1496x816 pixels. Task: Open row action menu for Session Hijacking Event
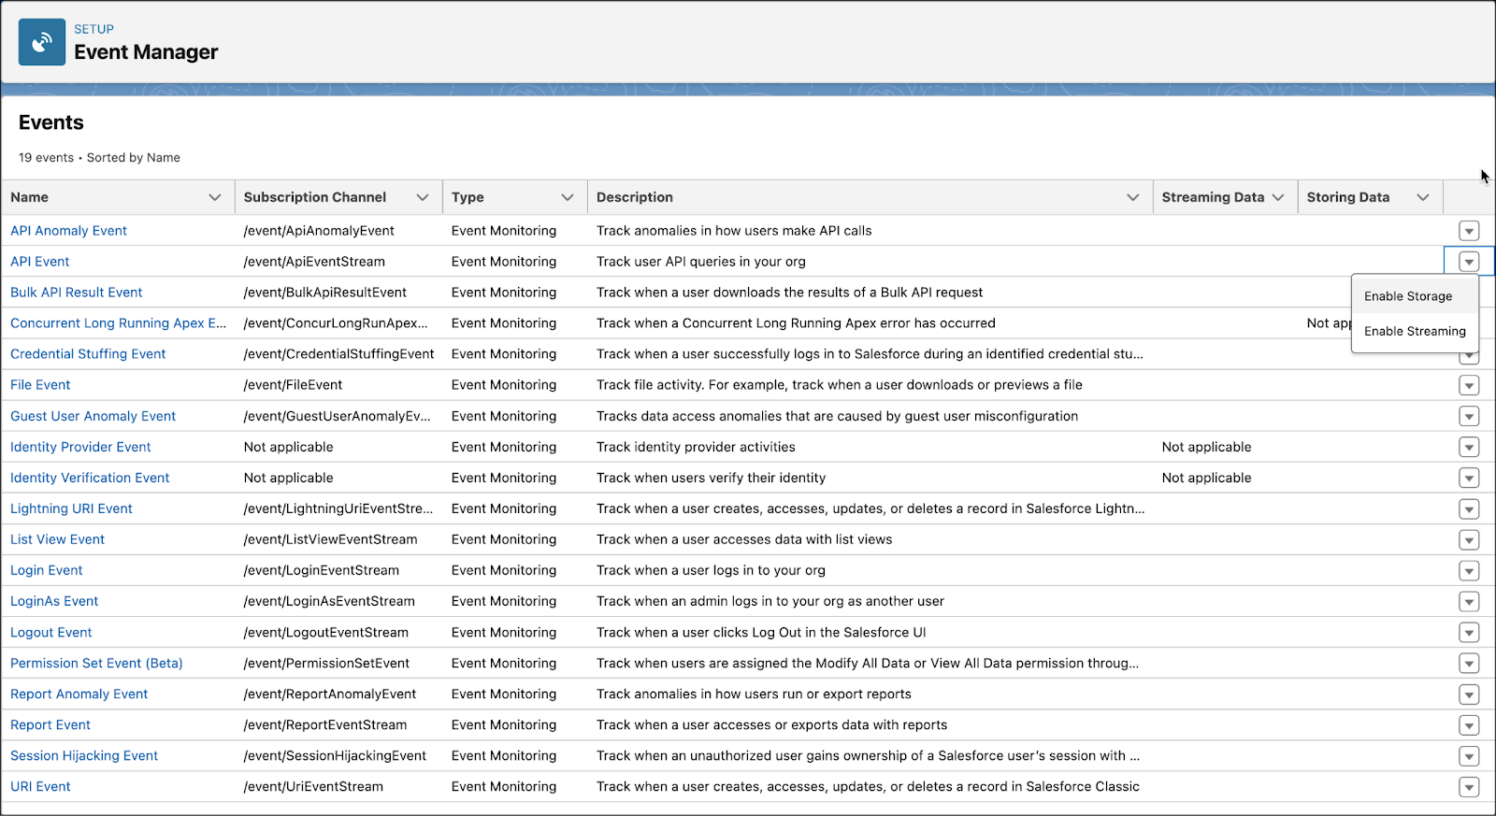(1469, 756)
